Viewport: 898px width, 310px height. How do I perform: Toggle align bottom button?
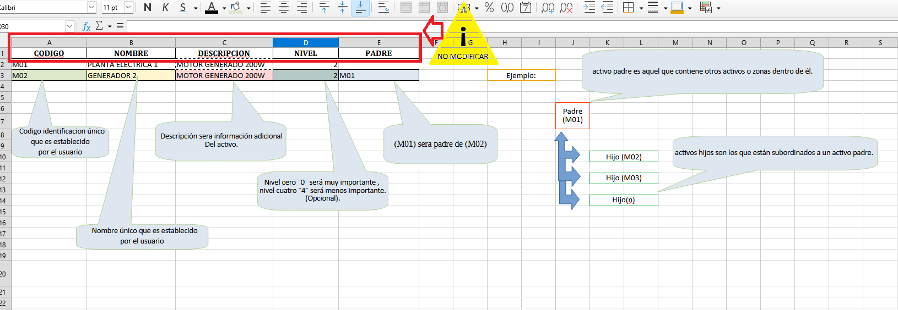tap(360, 8)
